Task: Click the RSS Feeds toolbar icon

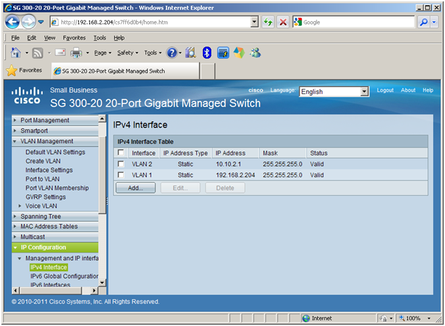Action: click(38, 53)
